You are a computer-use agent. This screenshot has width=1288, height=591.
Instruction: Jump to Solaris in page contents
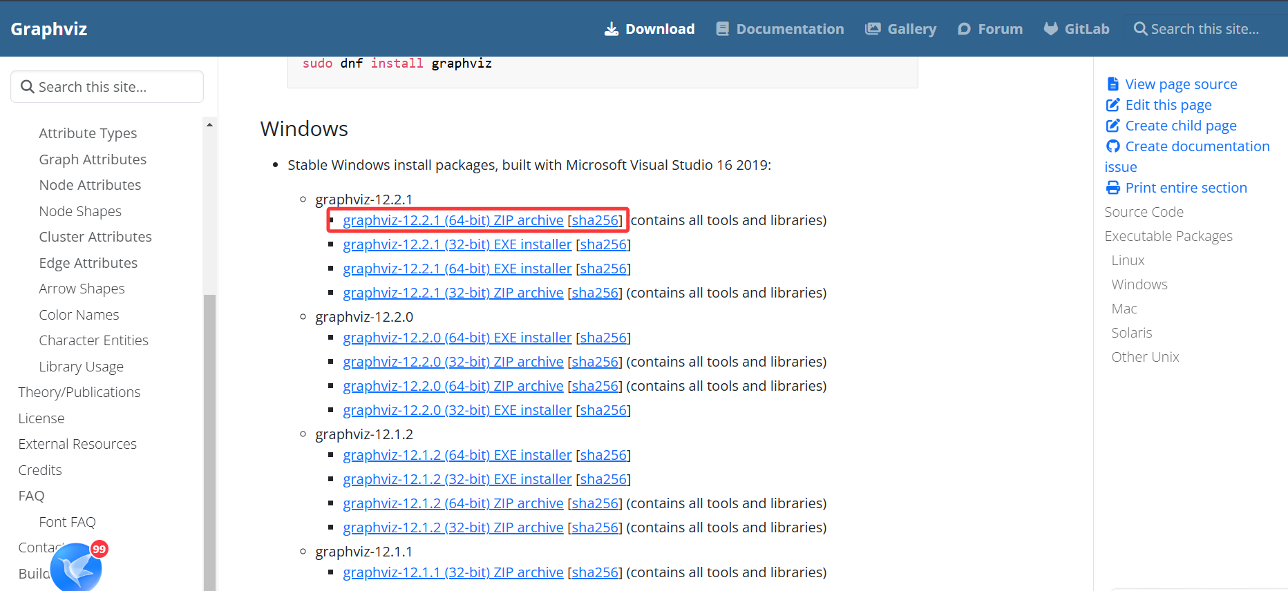[x=1132, y=333]
